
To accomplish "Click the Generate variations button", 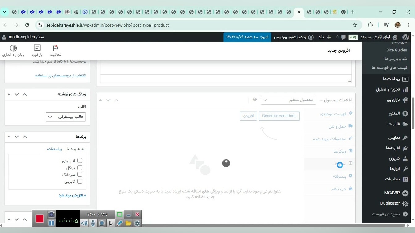I will [279, 116].
